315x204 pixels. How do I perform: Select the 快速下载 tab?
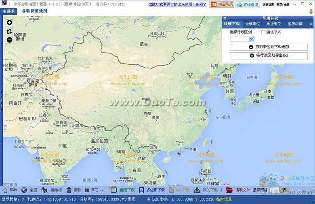232,24
